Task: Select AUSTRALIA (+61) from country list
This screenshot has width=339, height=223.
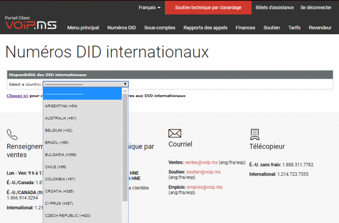Action: coord(82,118)
